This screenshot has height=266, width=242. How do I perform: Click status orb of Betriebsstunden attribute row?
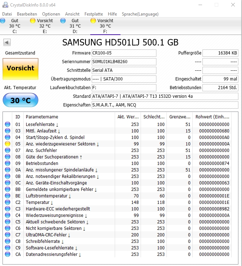pos(8,163)
